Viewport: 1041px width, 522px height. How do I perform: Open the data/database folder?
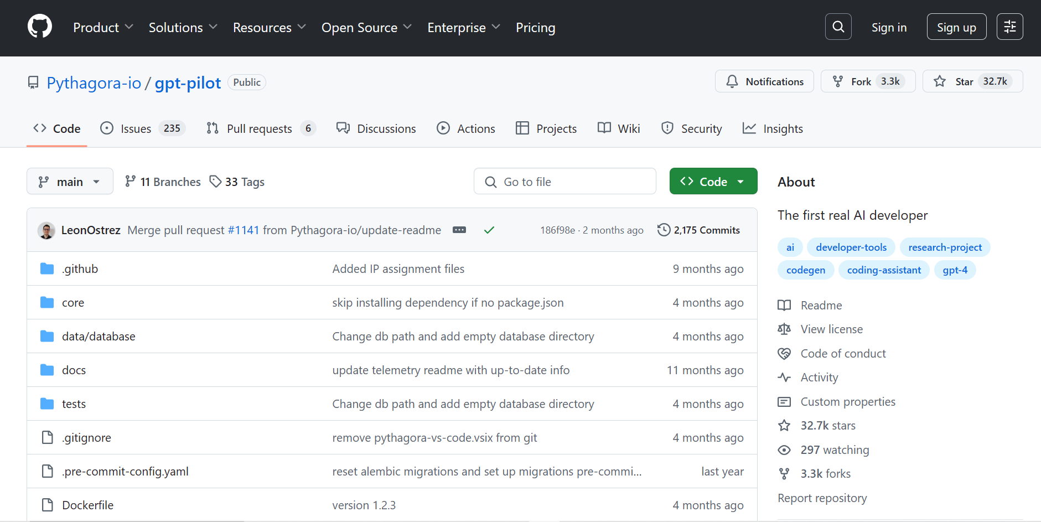click(x=99, y=336)
